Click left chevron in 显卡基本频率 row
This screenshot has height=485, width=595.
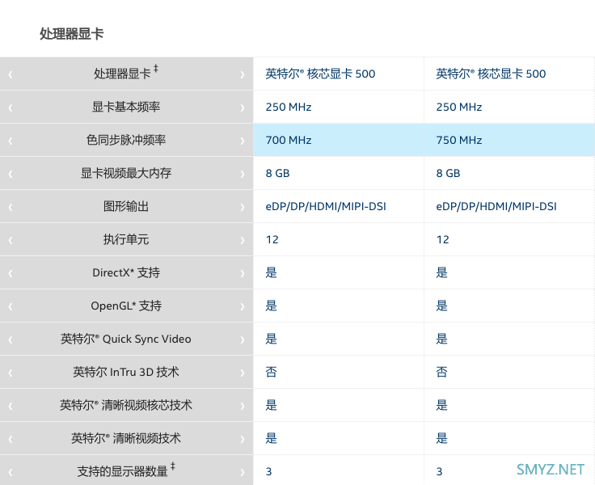(x=11, y=108)
